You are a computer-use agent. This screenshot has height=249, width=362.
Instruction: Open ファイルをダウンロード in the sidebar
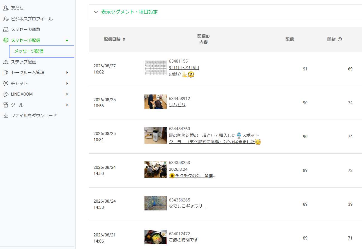click(34, 116)
